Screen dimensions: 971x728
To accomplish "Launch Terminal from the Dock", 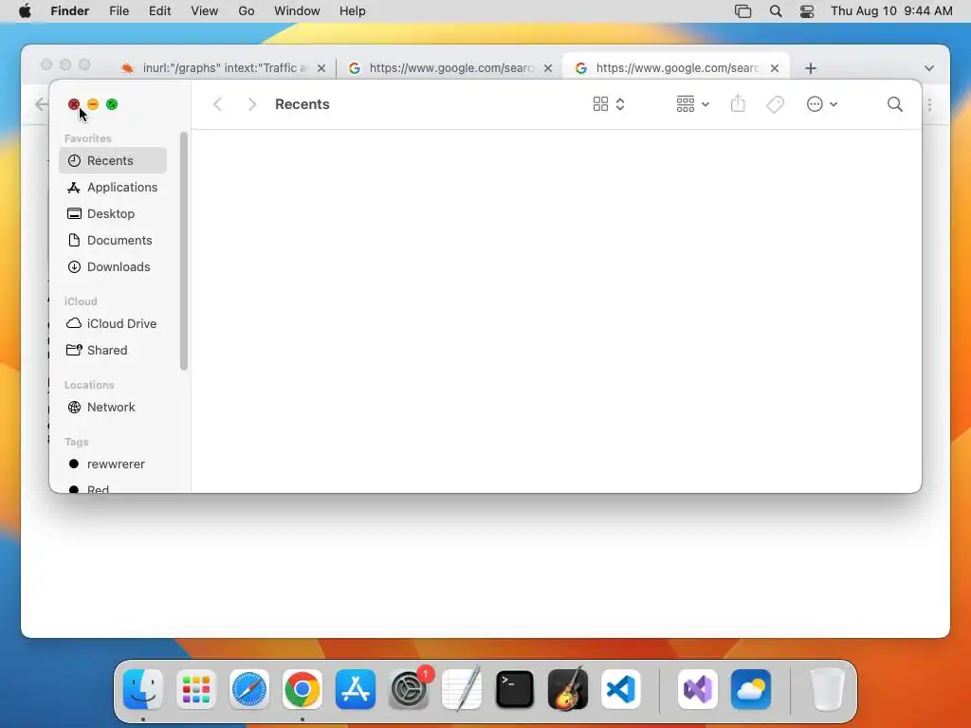I will pos(515,689).
